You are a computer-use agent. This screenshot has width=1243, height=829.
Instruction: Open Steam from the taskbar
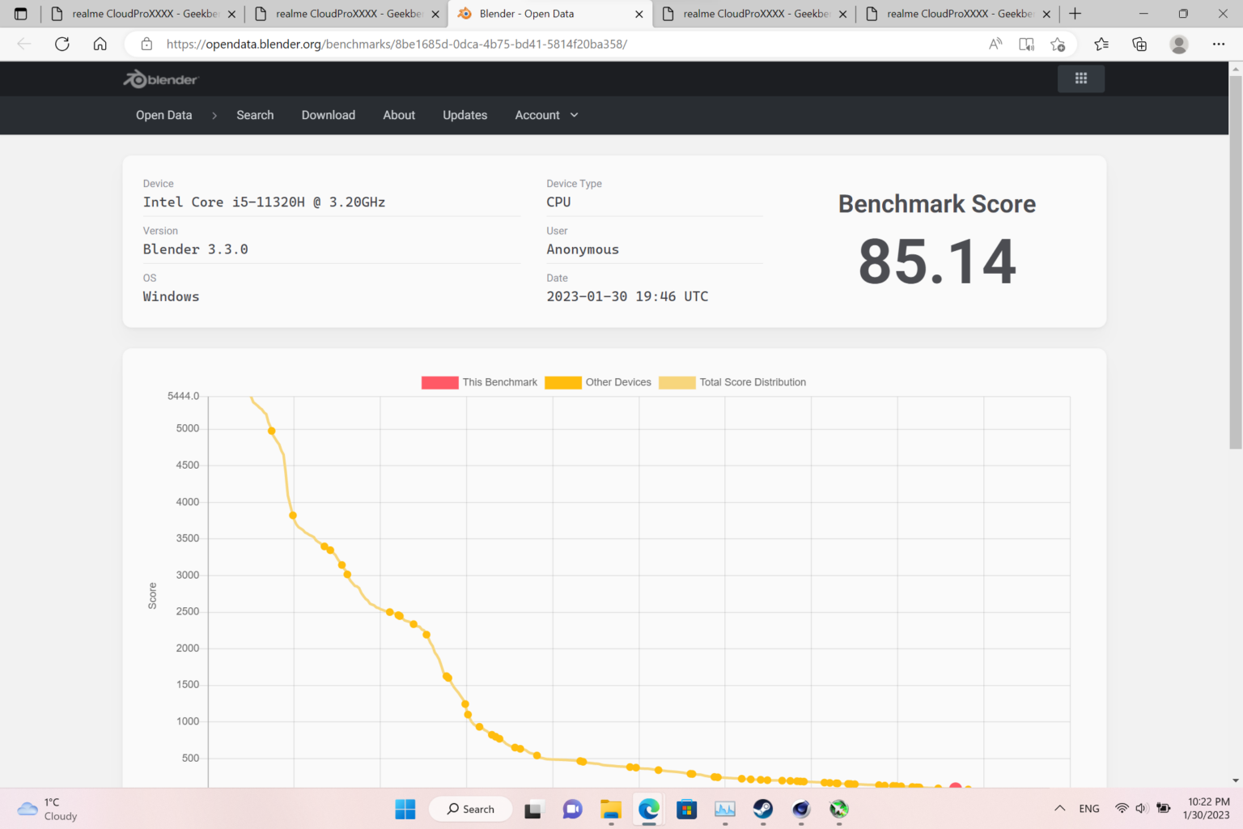762,809
